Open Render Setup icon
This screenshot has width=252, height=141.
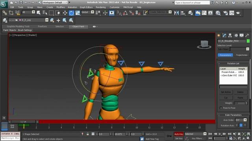coord(225,13)
